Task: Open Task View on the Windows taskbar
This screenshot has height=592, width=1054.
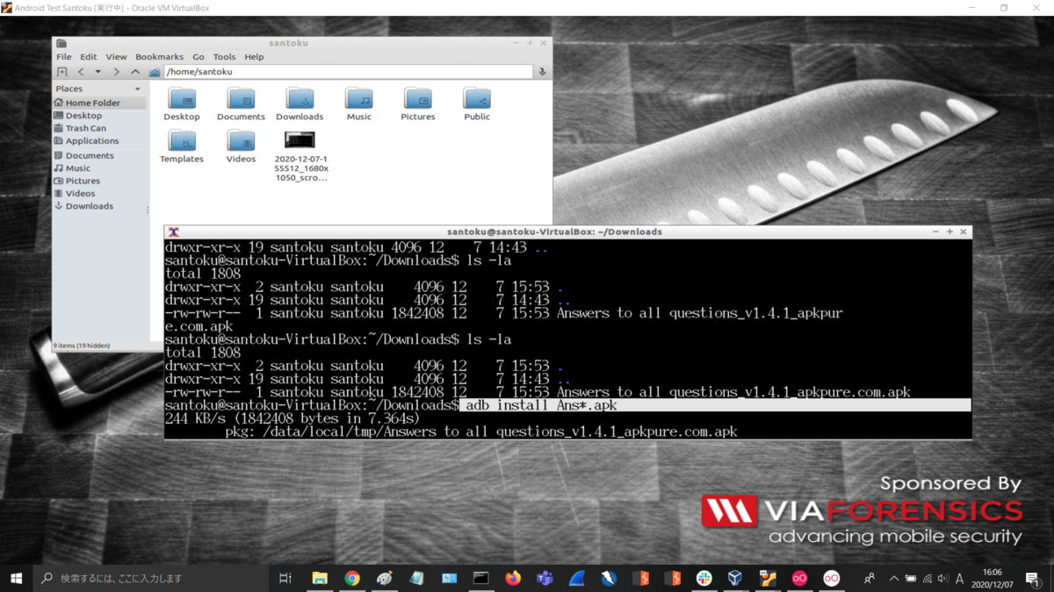Action: pos(285,578)
